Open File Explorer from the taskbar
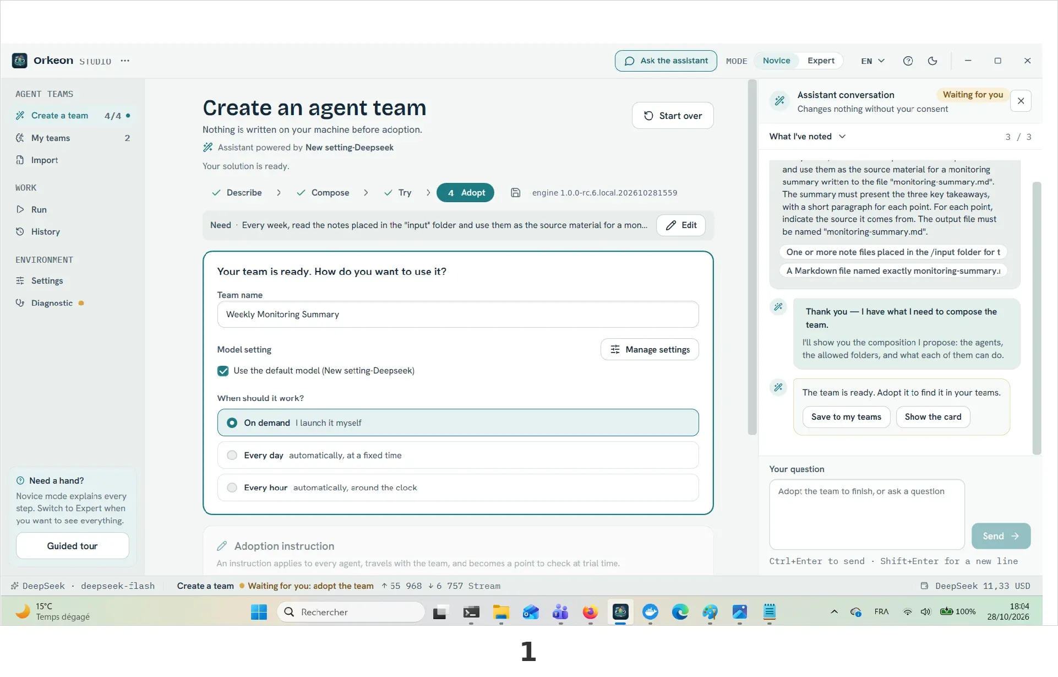The height and width of the screenshot is (677, 1058). tap(501, 612)
